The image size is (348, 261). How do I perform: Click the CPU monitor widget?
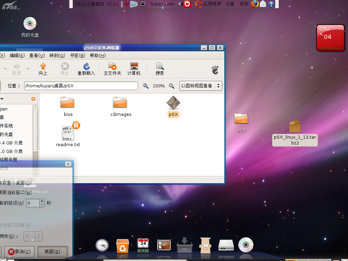pos(330,38)
